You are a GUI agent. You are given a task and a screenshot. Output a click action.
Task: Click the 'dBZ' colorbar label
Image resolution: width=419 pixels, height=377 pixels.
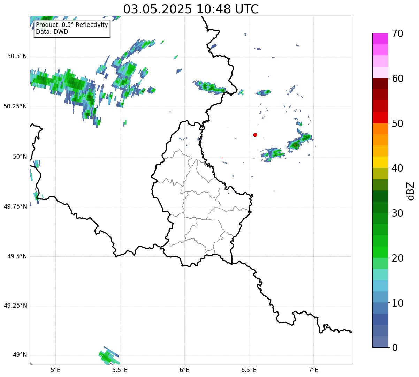(410, 191)
